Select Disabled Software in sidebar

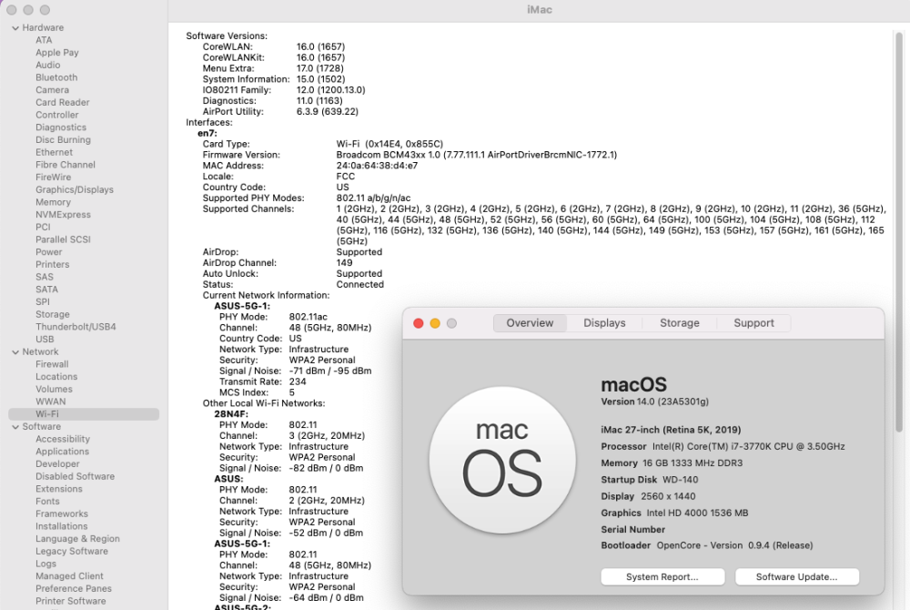pyautogui.click(x=75, y=476)
